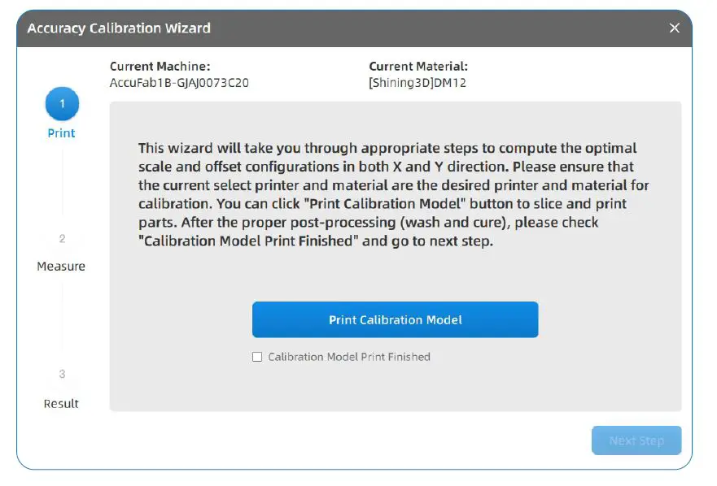
Task: Click the wizard instruction paragraph
Action: (393, 195)
